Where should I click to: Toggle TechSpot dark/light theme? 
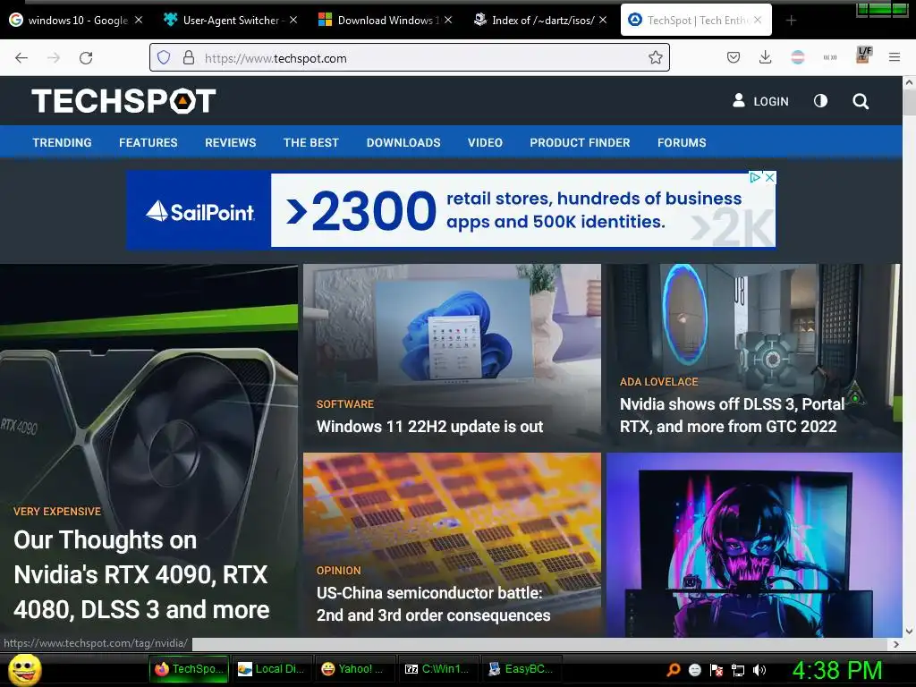[x=821, y=101]
